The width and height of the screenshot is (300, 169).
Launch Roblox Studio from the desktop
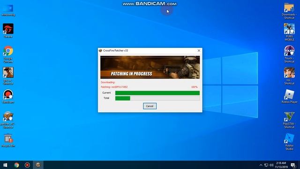click(289, 142)
